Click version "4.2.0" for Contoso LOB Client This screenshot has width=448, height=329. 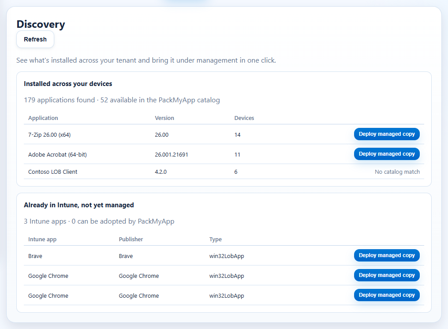[x=161, y=172]
